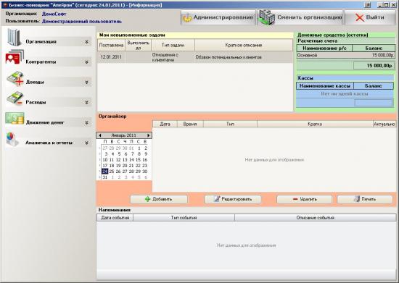Select the Доходы money-plus icon
Screen dimensions: 399x283
pyautogui.click(x=15, y=78)
